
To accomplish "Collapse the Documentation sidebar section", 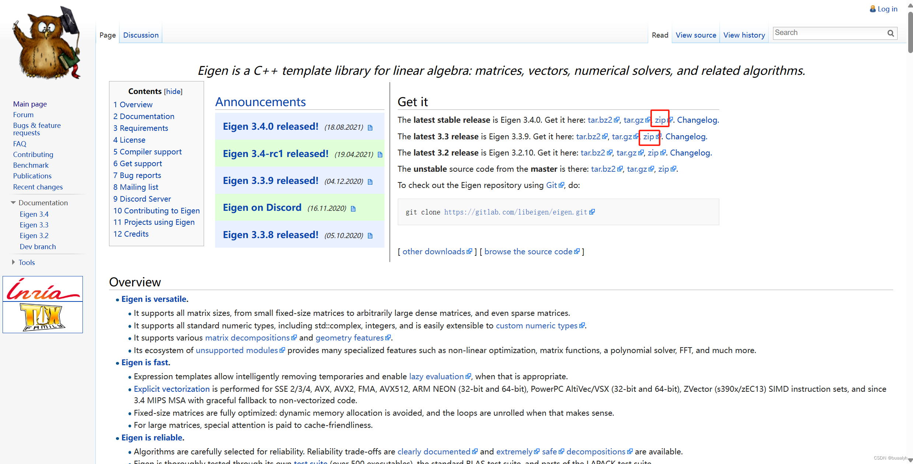I will coord(13,202).
